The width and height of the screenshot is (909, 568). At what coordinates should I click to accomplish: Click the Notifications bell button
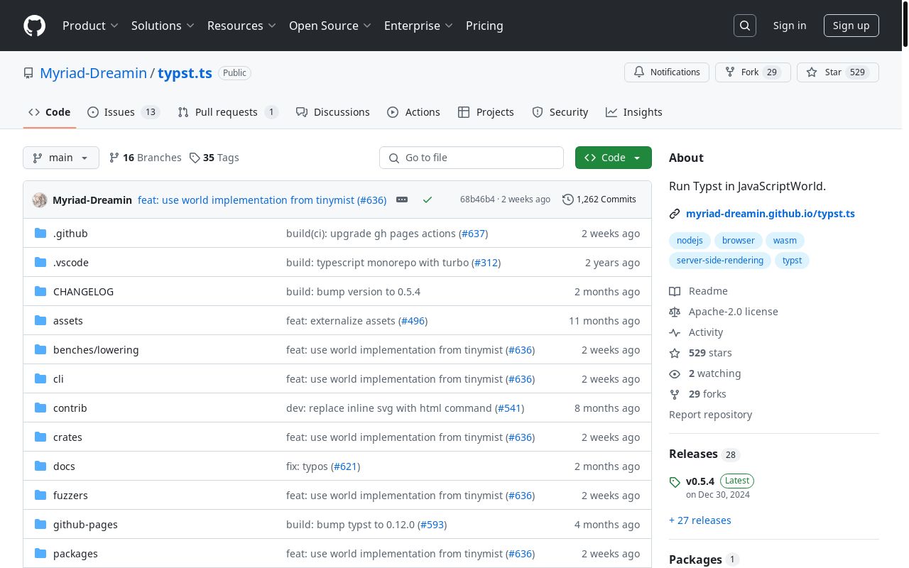click(667, 72)
